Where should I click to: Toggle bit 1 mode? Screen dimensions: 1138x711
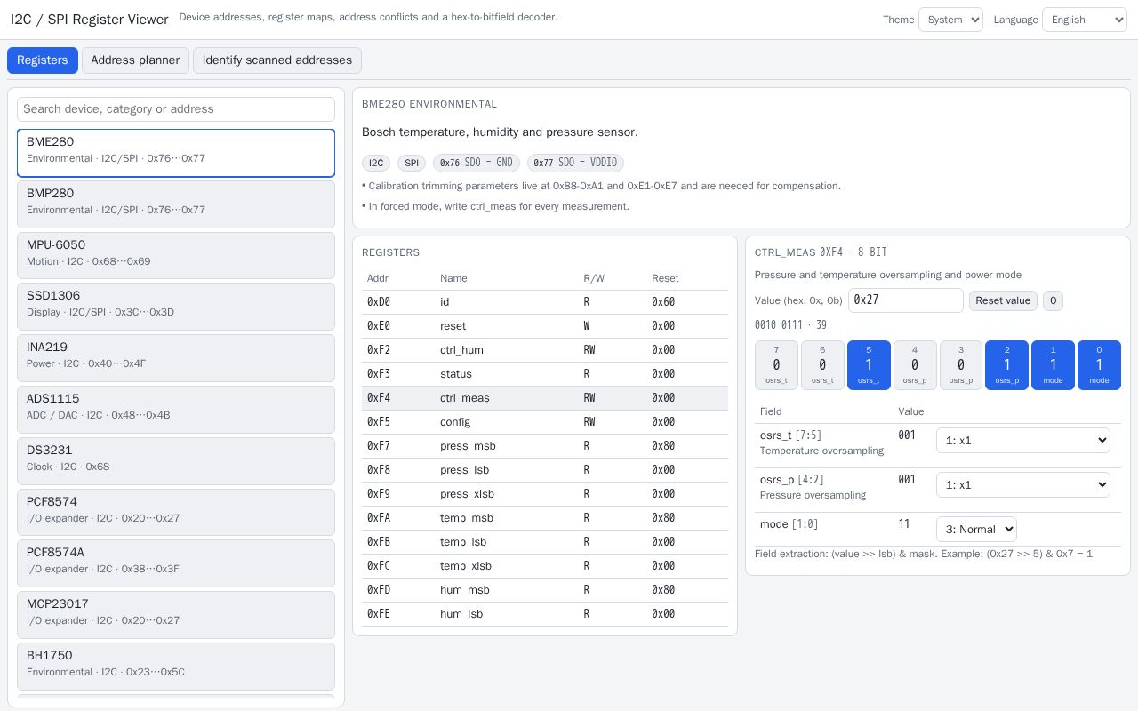pos(1053,365)
